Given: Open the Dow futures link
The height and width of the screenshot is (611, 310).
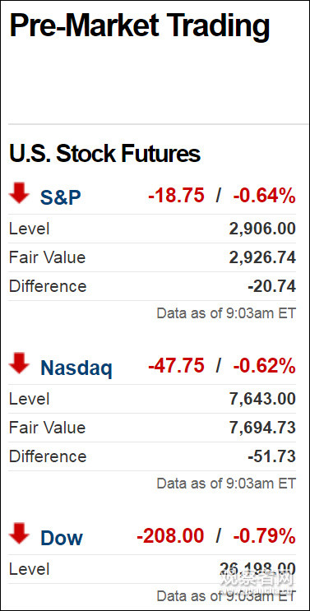Looking at the screenshot, I should click(x=62, y=539).
